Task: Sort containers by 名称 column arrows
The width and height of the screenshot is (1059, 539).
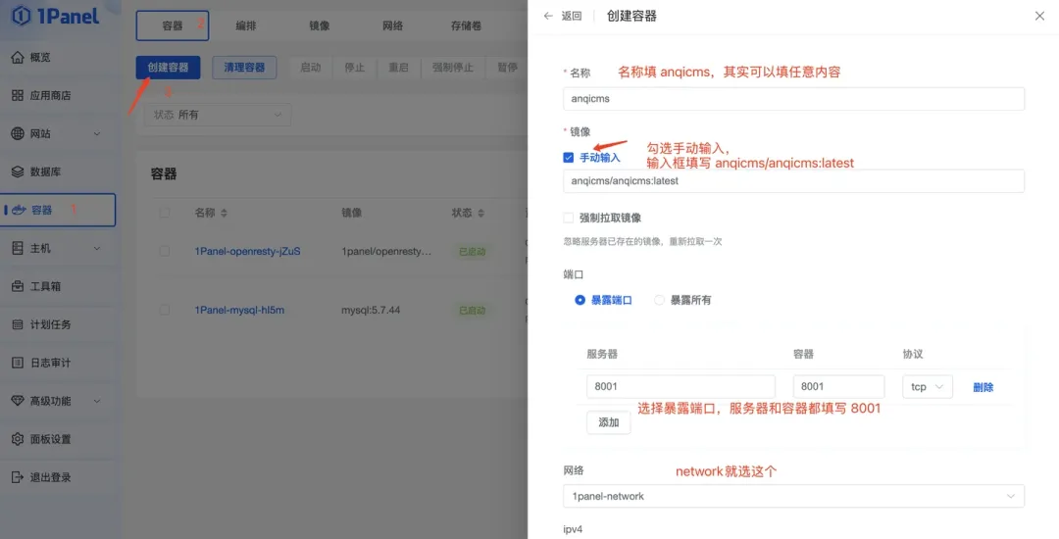Action: pos(225,213)
